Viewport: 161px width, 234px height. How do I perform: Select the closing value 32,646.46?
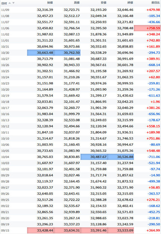(x=125, y=10)
